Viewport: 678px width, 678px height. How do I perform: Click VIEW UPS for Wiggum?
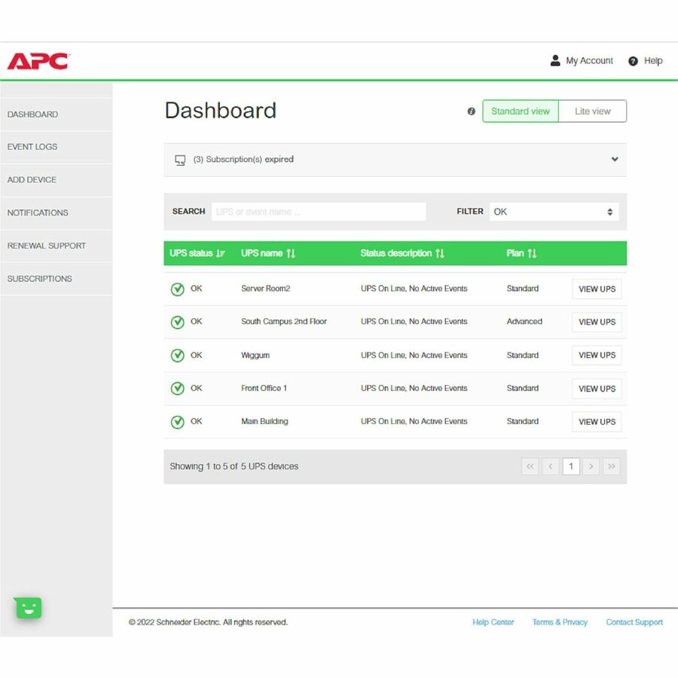coord(596,355)
